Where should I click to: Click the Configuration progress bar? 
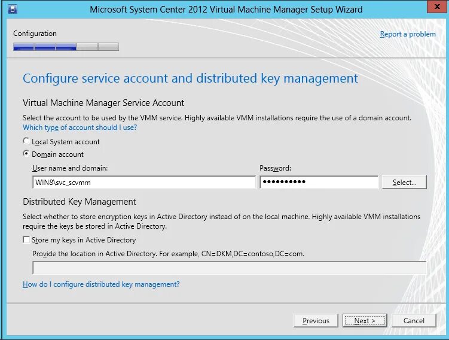click(66, 47)
